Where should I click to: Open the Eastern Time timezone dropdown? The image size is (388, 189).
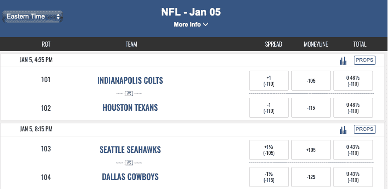[33, 17]
